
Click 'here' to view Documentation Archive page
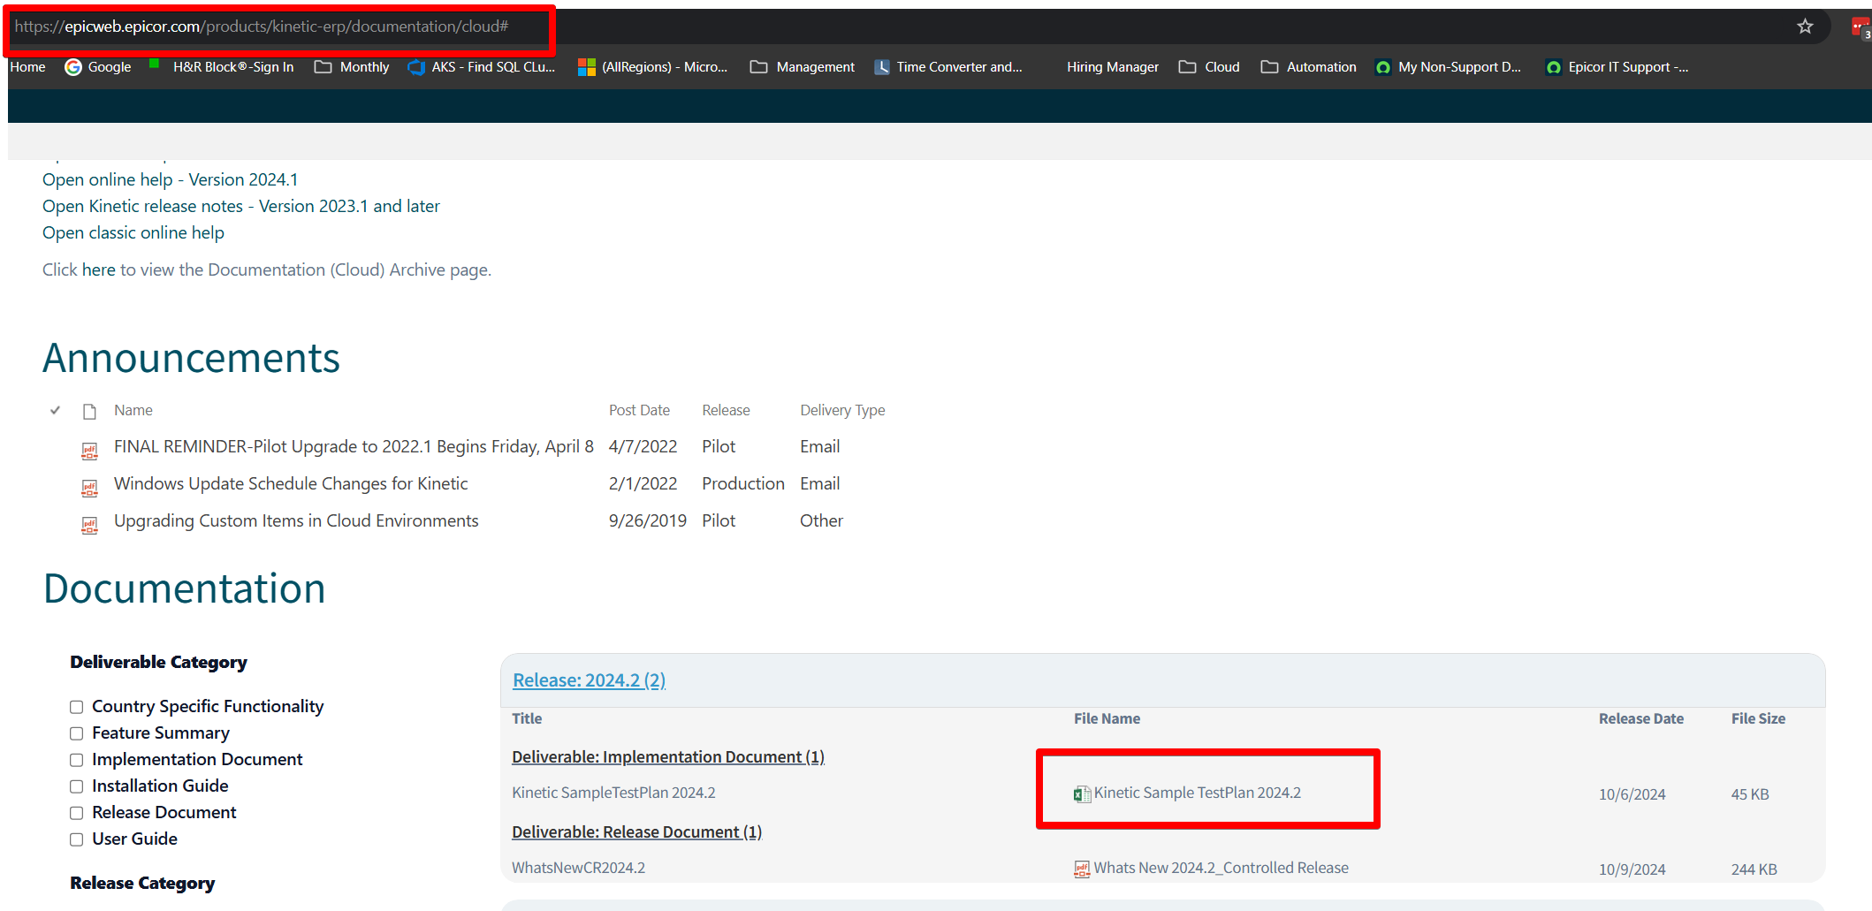coord(99,270)
